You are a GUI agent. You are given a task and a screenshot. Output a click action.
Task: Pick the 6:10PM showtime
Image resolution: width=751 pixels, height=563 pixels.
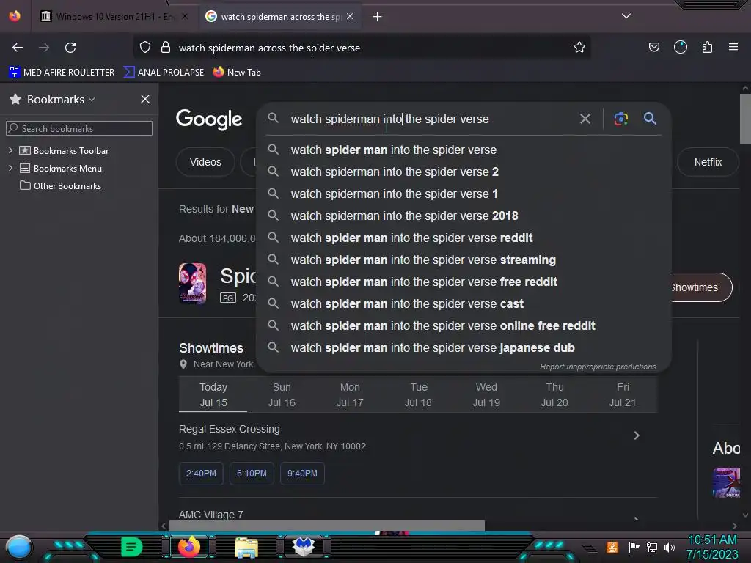pos(252,474)
